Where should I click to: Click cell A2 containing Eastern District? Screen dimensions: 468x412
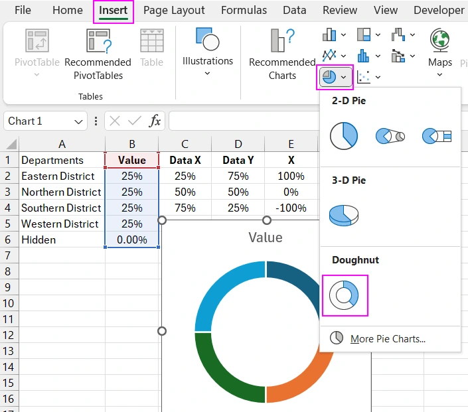pyautogui.click(x=62, y=176)
